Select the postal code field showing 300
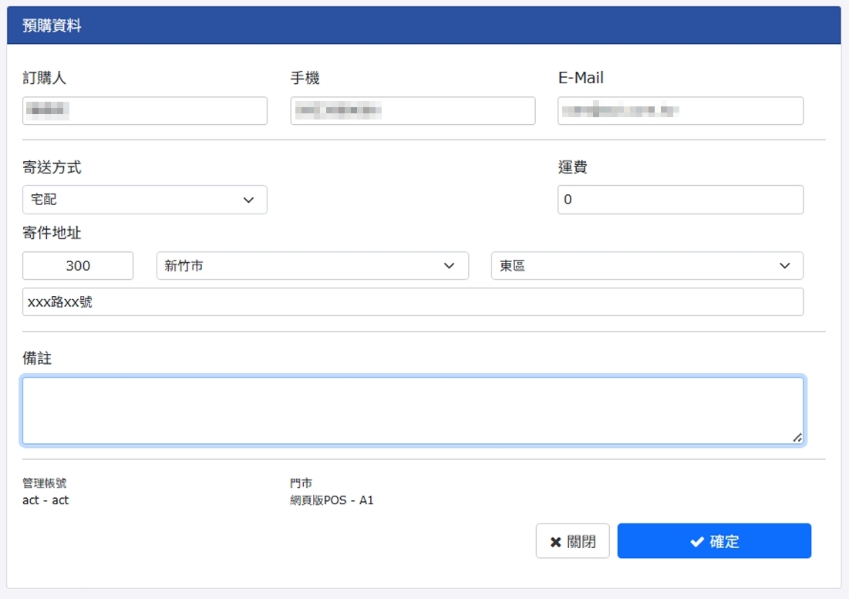Screen dimensions: 849x599 pyautogui.click(x=77, y=265)
